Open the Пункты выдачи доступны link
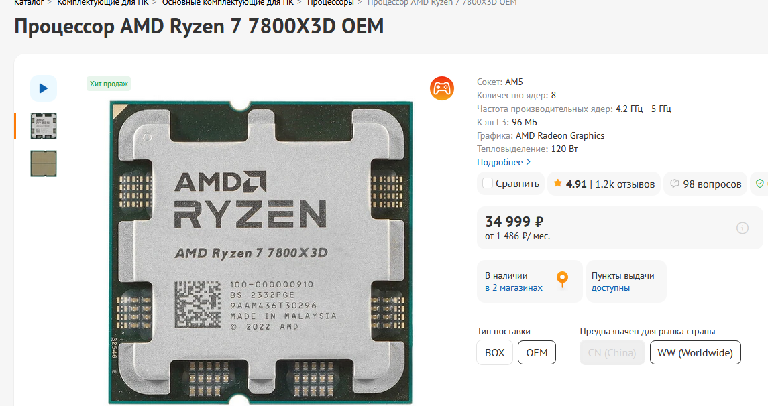The width and height of the screenshot is (768, 406). (622, 282)
